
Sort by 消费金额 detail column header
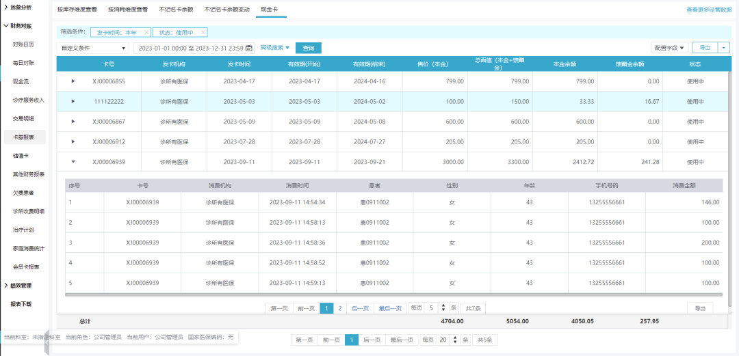pos(684,186)
